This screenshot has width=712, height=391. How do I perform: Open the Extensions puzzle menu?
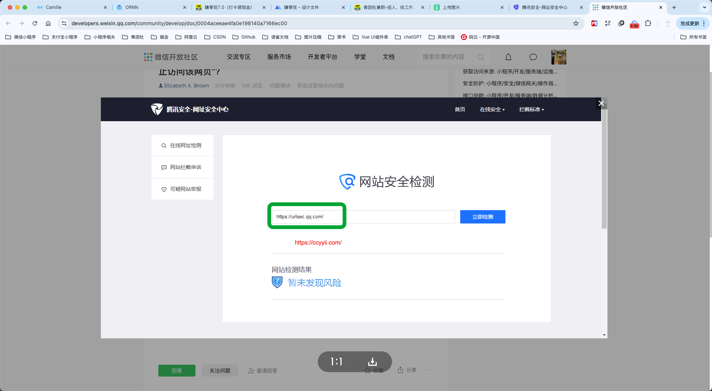(x=648, y=23)
